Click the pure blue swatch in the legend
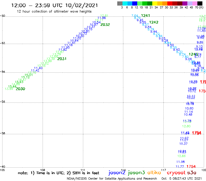The image size is (206, 181). click(x=135, y=3)
